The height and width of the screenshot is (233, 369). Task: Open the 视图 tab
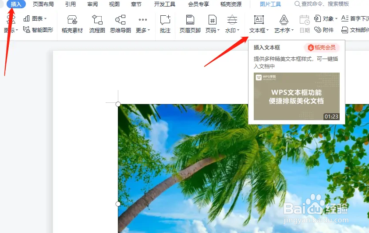tap(114, 4)
